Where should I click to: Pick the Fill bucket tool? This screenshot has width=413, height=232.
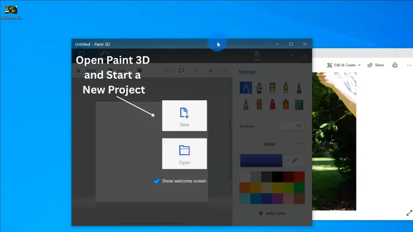[x=299, y=104]
